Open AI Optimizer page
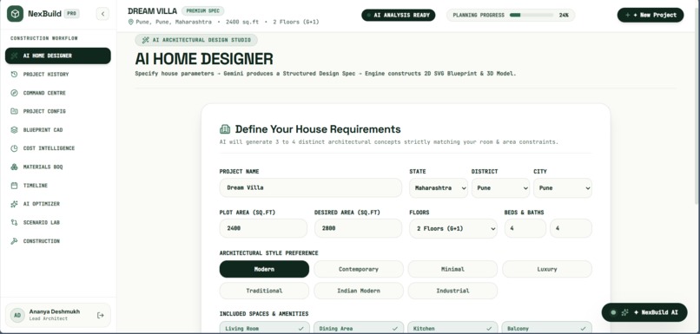The width and height of the screenshot is (700, 334). (58, 204)
